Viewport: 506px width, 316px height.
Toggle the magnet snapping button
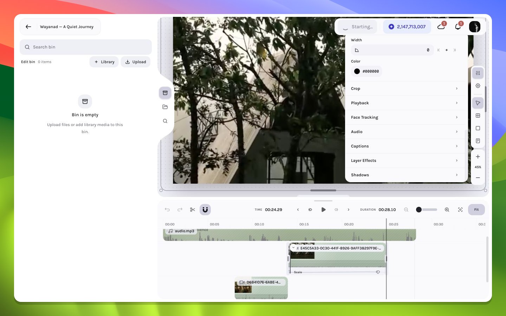click(x=205, y=210)
